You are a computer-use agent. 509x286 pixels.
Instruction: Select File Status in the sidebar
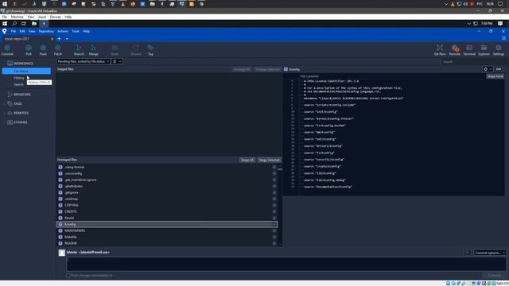pos(26,71)
